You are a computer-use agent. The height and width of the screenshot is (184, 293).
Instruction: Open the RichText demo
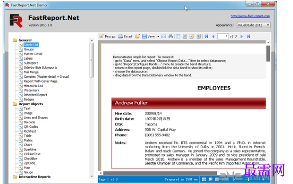[30, 131]
